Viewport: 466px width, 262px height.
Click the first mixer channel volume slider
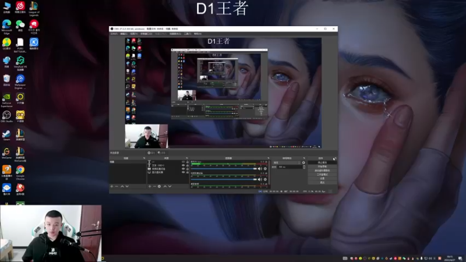click(x=224, y=169)
